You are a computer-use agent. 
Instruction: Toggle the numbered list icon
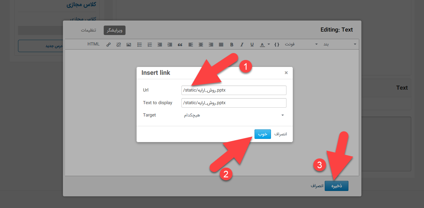click(150, 45)
